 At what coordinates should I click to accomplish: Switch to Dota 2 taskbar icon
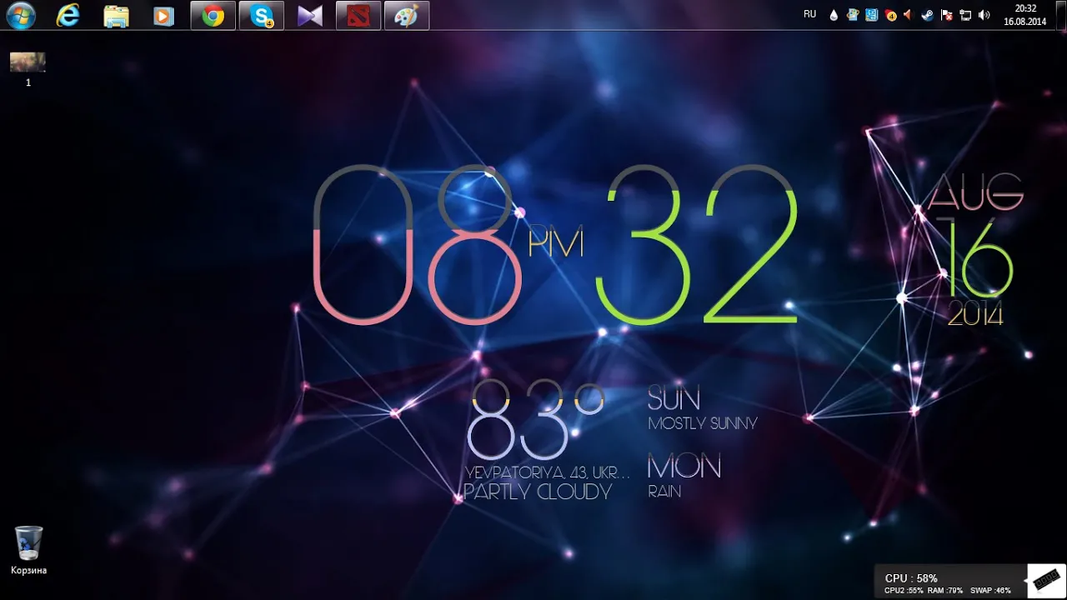click(358, 15)
